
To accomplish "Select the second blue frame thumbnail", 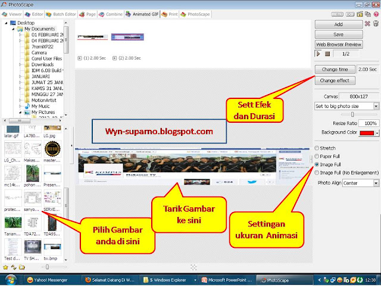I will [127, 37].
